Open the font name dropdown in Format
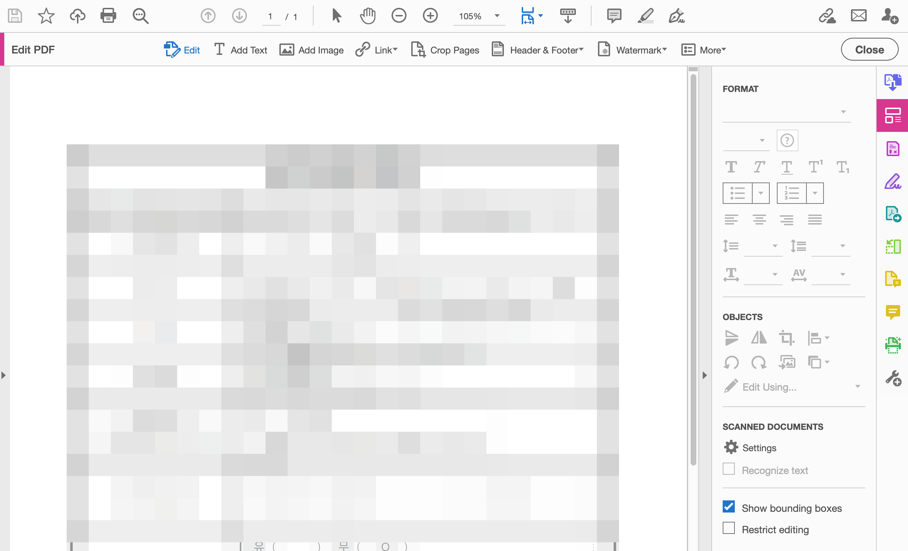 pos(843,112)
